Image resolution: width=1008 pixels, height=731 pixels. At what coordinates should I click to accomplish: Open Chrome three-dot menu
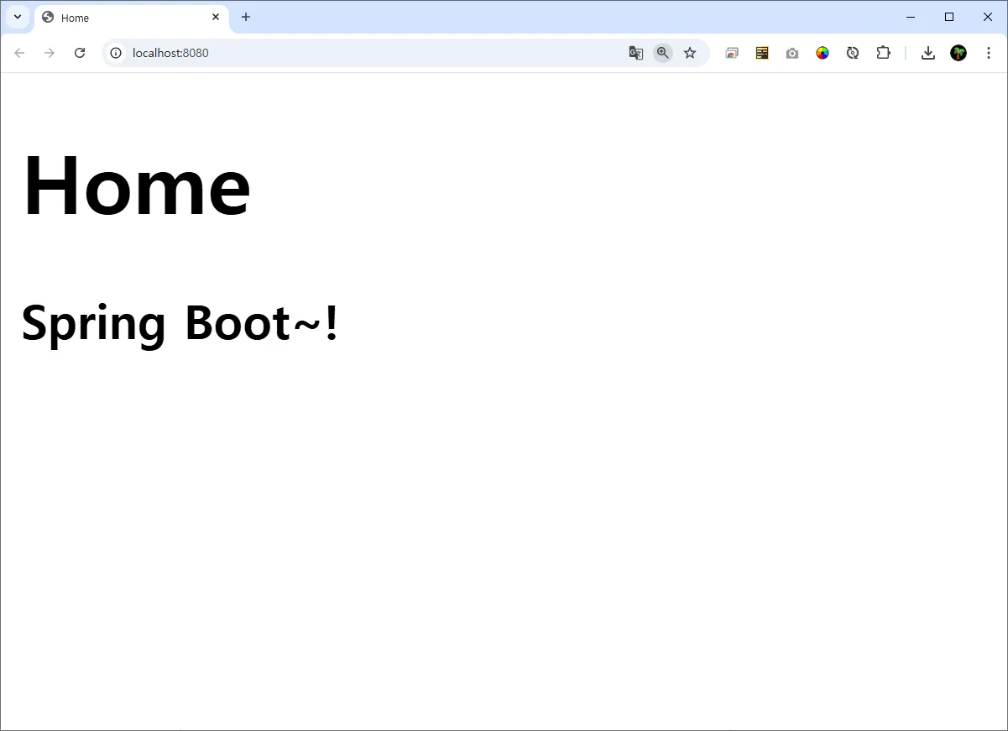coord(989,53)
